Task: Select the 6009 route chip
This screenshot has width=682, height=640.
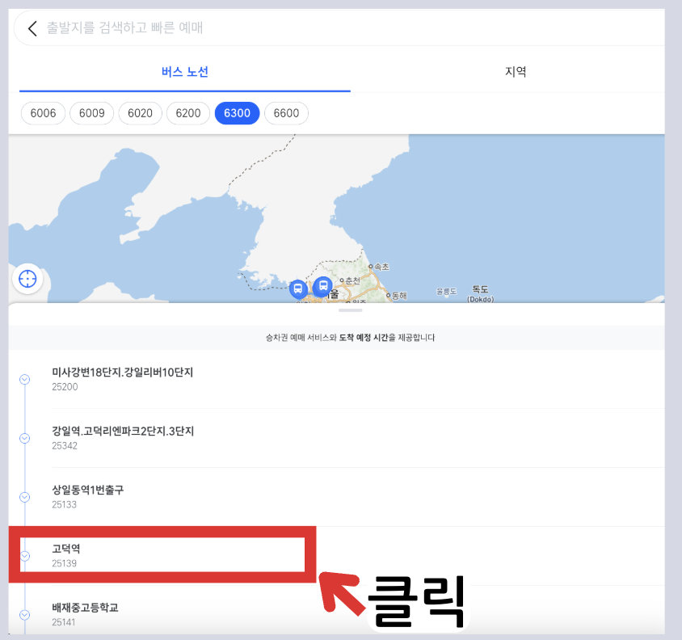Action: click(91, 113)
